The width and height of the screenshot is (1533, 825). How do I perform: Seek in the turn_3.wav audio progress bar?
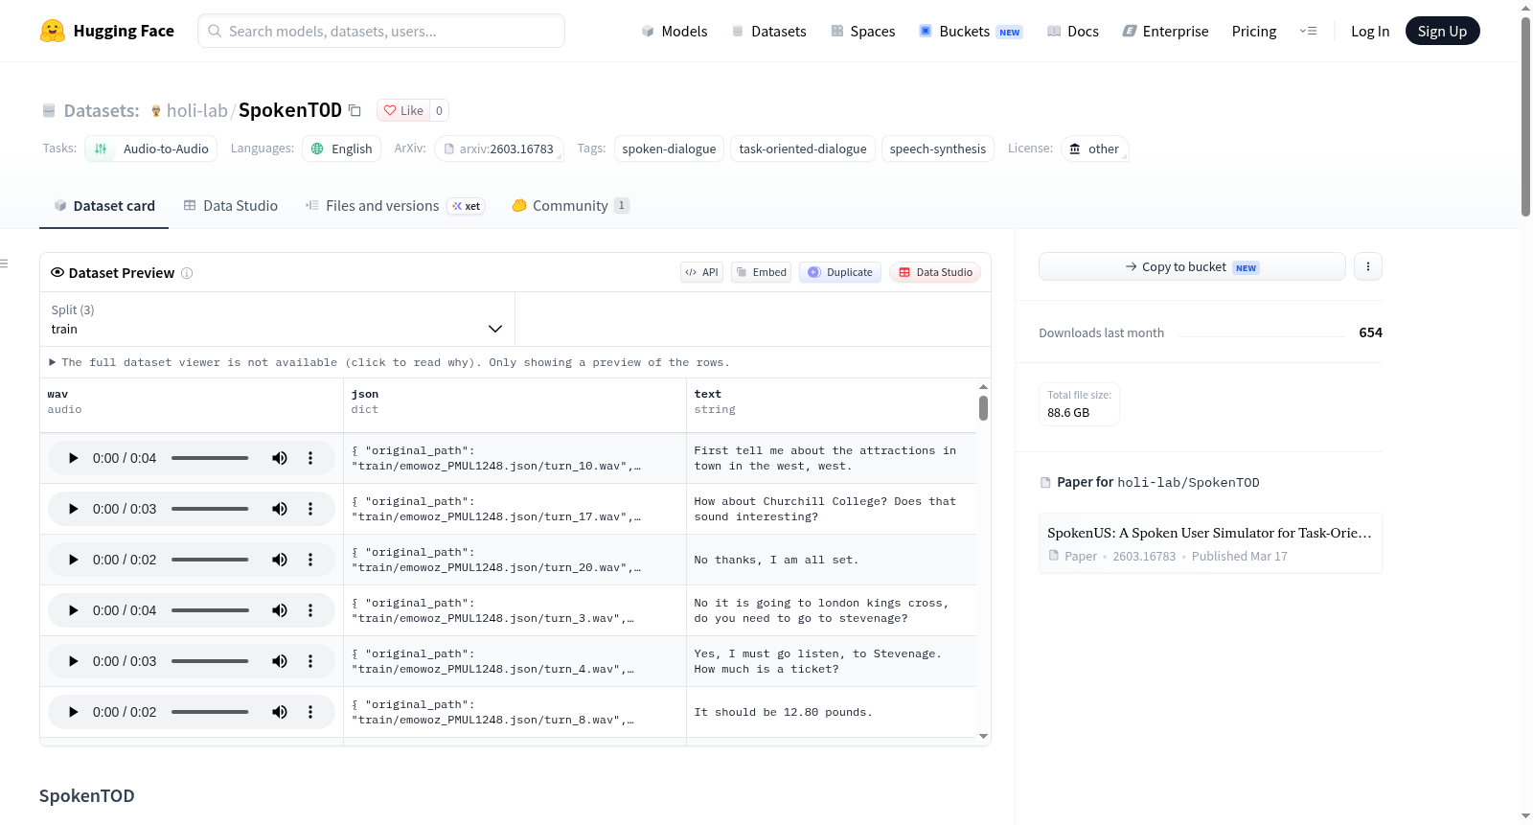tap(210, 610)
